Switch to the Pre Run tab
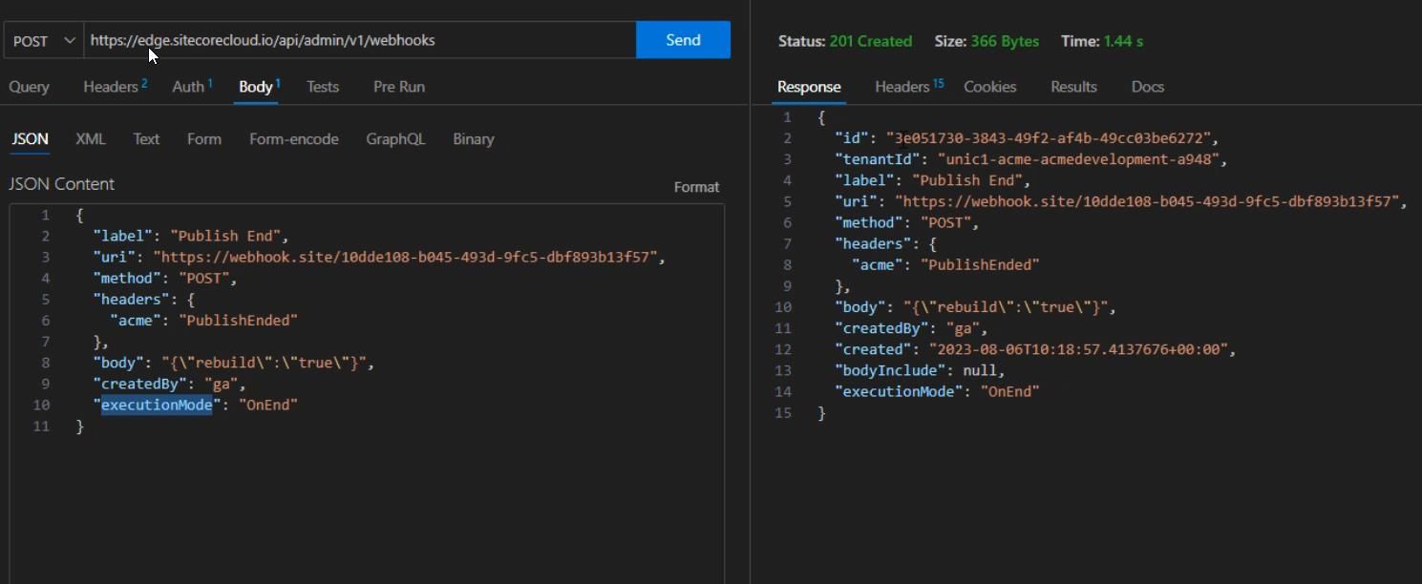The image size is (1422, 584). (399, 87)
